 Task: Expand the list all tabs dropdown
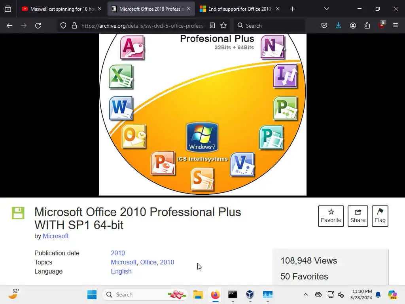[x=326, y=9]
